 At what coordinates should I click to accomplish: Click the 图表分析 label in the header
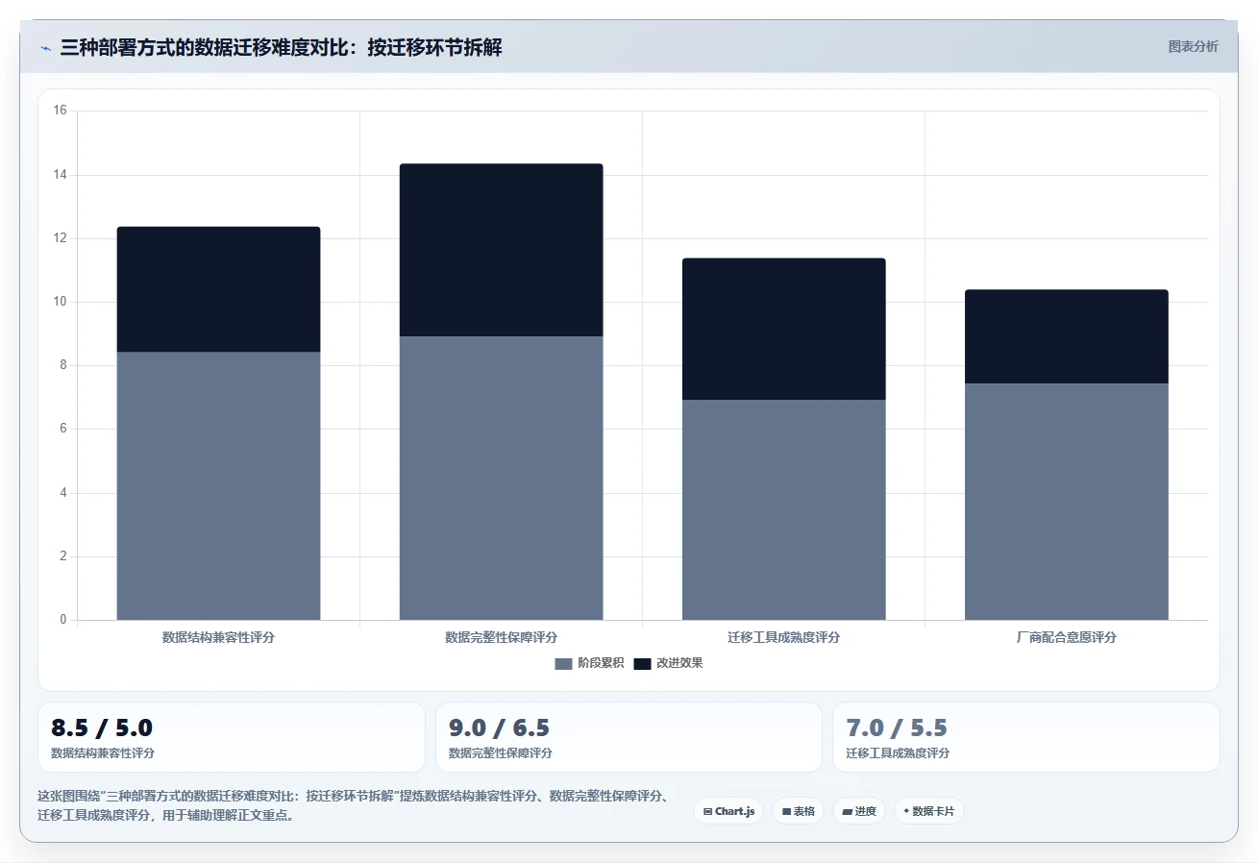pyautogui.click(x=1193, y=47)
